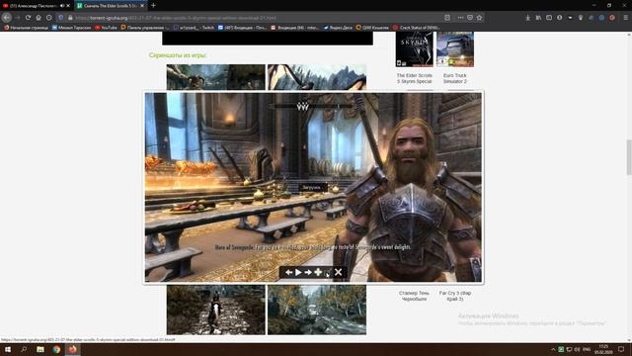Open the Михаил Тарасвин bookmark
Viewport: 632px width, 356px height.
pos(72,28)
